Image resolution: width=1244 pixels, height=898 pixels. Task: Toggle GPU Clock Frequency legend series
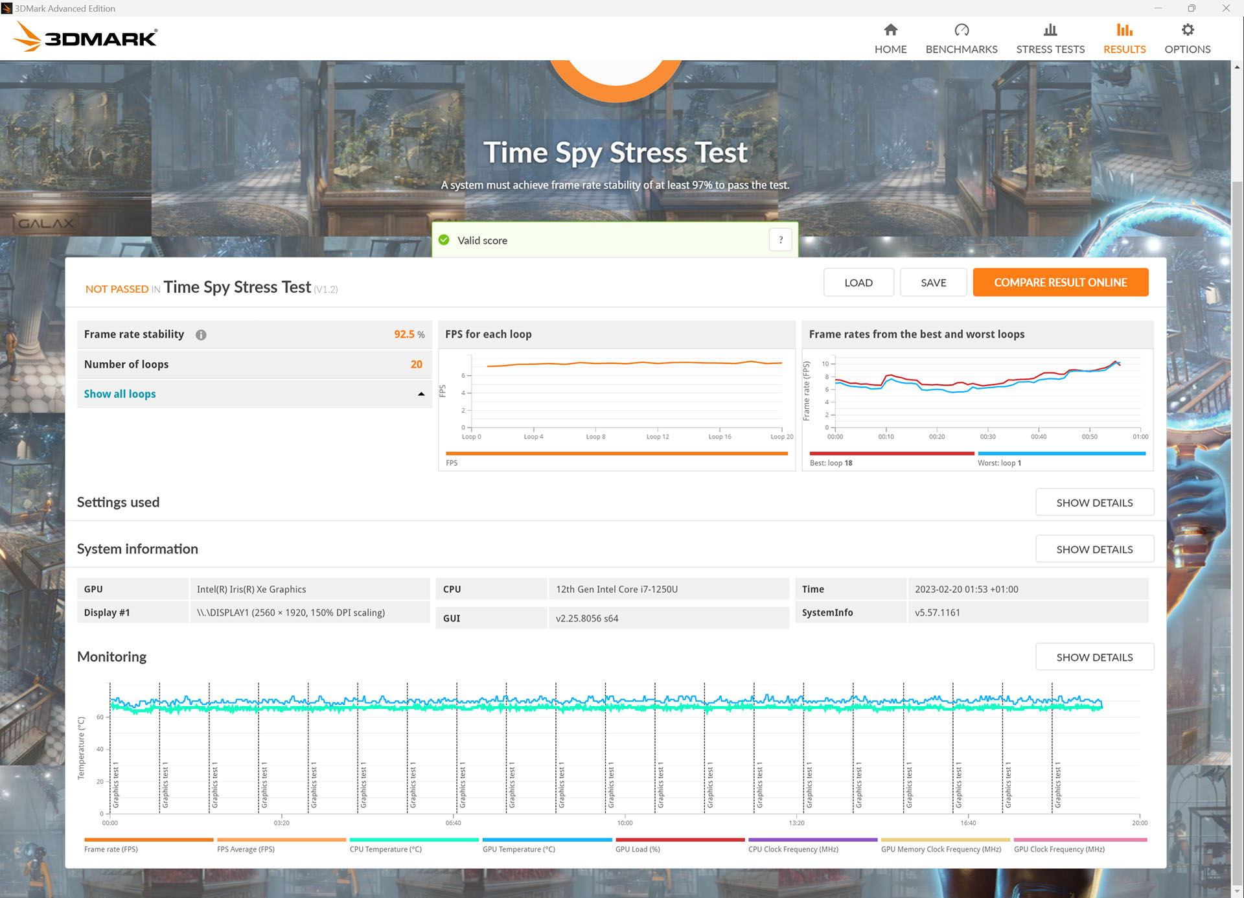coord(1080,845)
